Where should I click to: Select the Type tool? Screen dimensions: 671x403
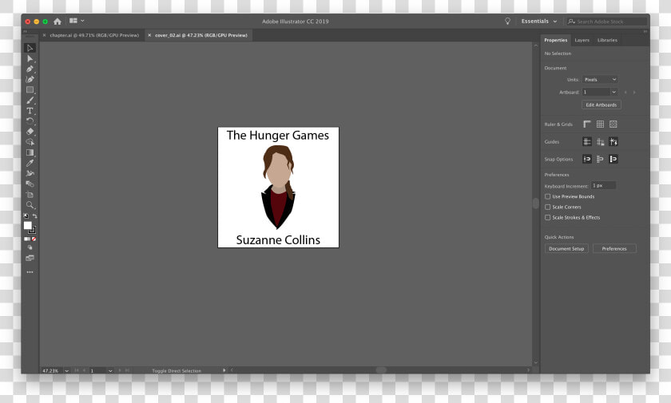(30, 111)
